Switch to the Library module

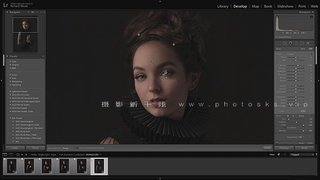tap(223, 6)
